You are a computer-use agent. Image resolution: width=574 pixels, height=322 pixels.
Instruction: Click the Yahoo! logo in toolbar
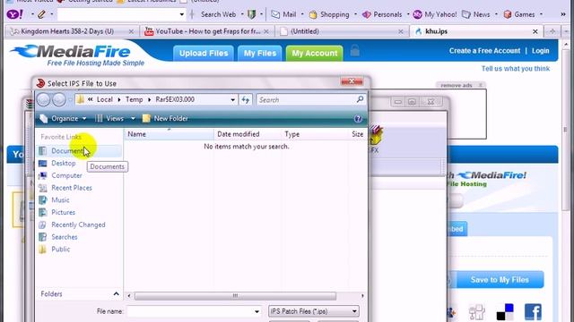pyautogui.click(x=15, y=14)
